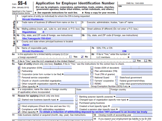Click the Other (specify) entity type field on line 9a

point(64,86)
